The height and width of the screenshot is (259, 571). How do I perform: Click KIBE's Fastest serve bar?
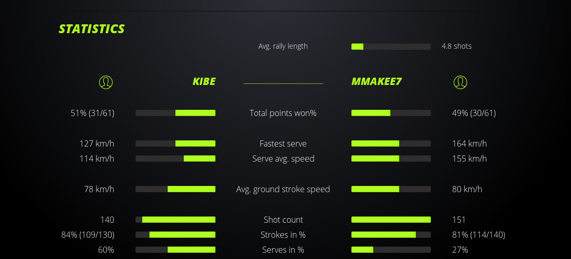pyautogui.click(x=175, y=143)
